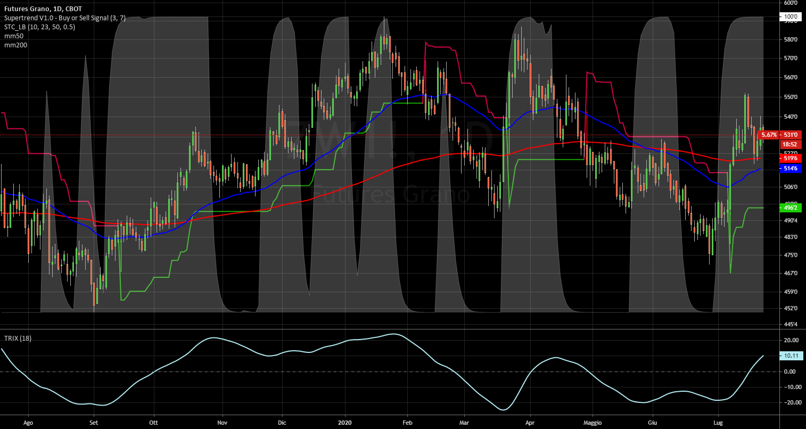Image resolution: width=806 pixels, height=429 pixels.
Task: Click the Giu label on time axis
Action: (x=652, y=423)
